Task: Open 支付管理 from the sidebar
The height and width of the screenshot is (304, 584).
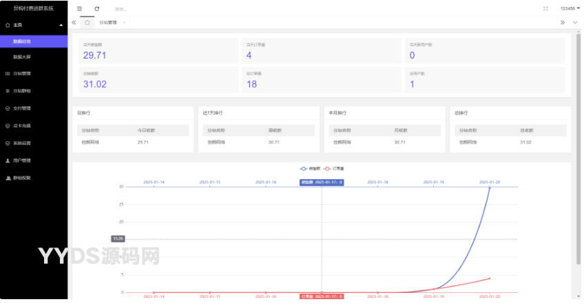Action: 22,108
